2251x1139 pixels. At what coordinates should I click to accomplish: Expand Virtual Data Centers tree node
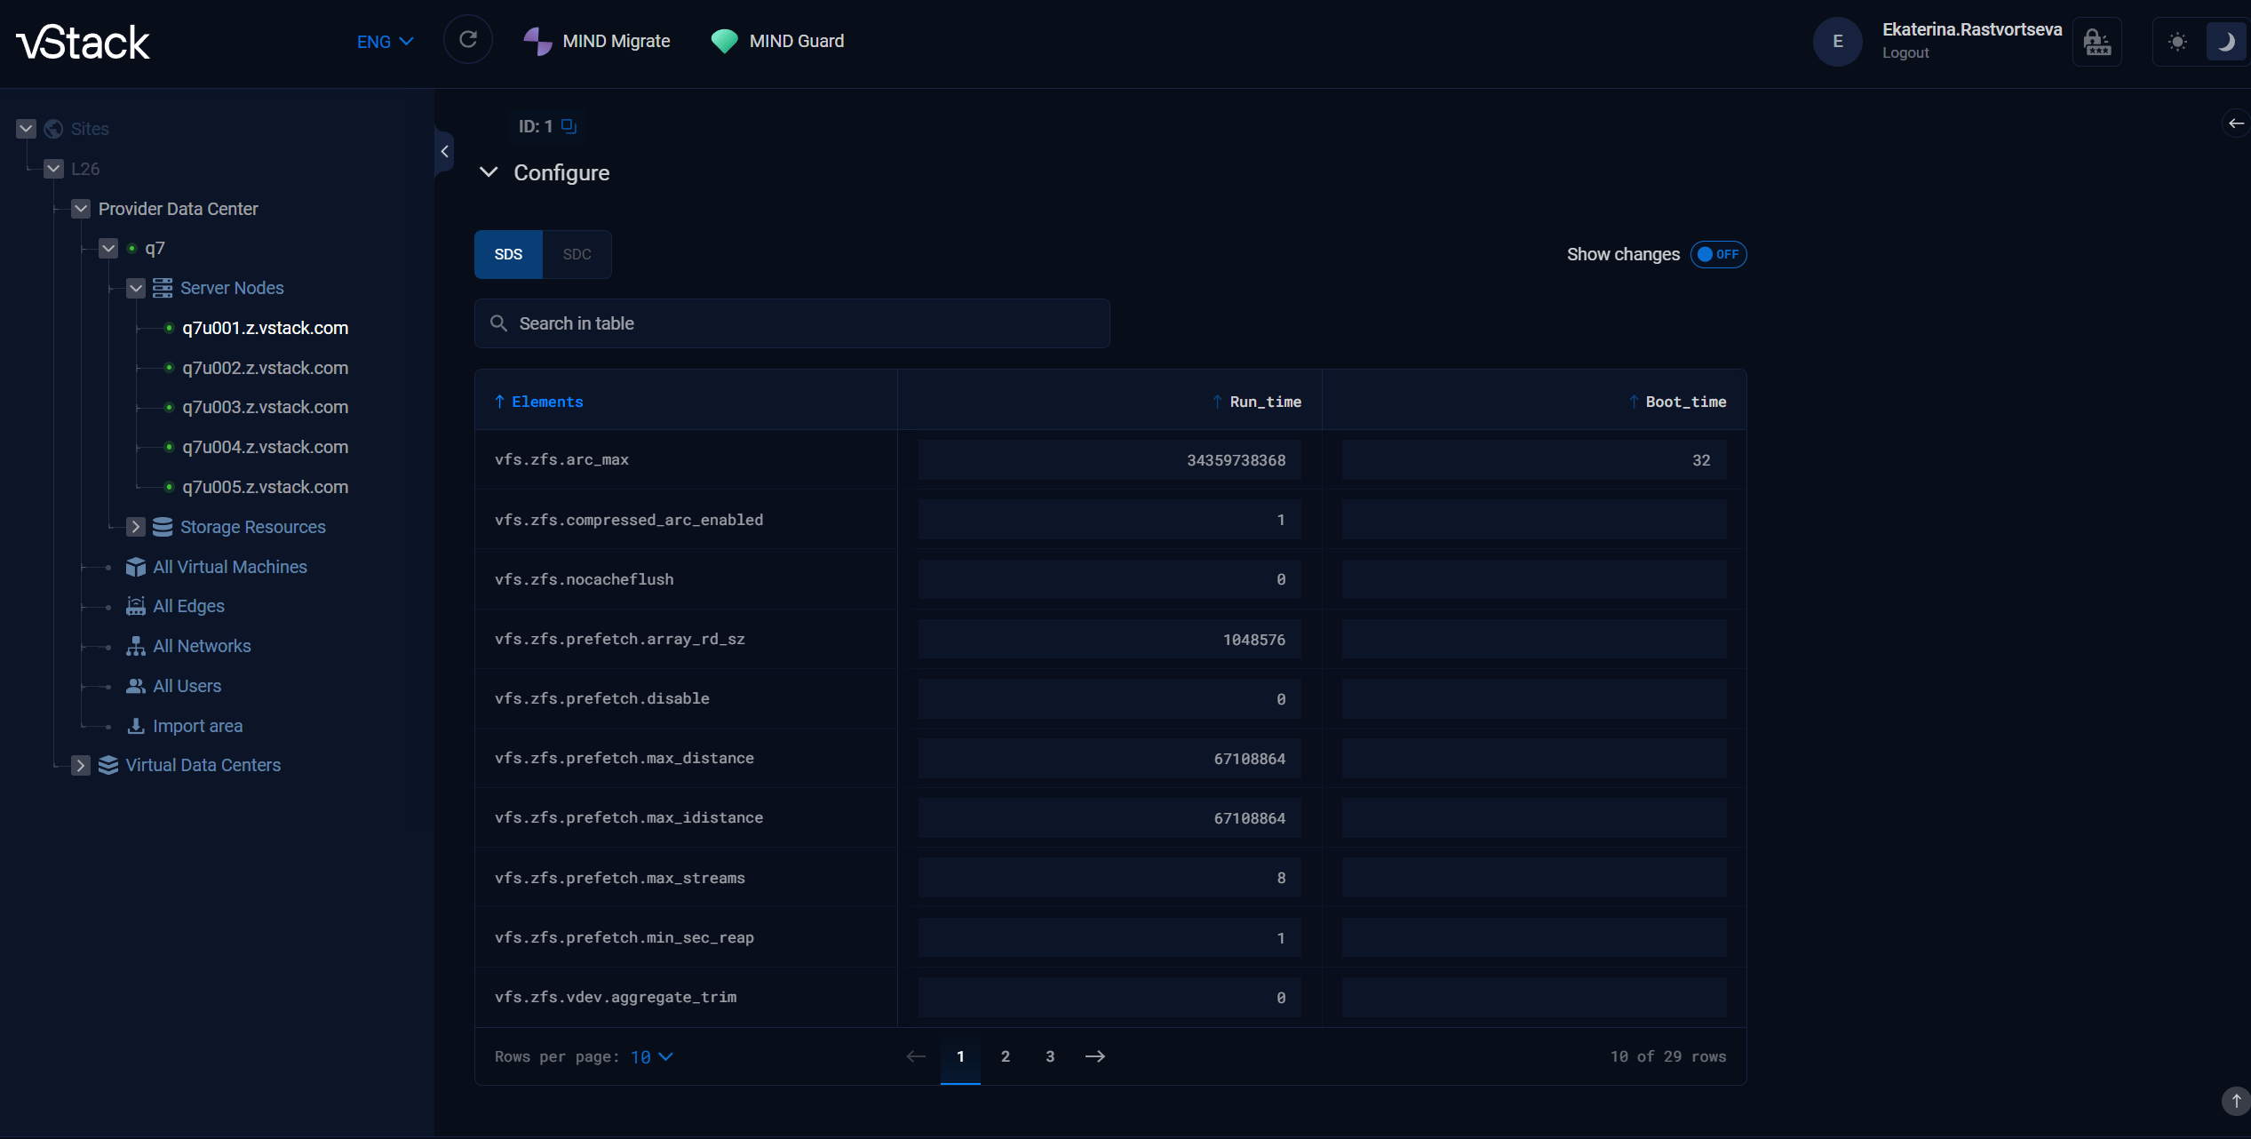[81, 765]
